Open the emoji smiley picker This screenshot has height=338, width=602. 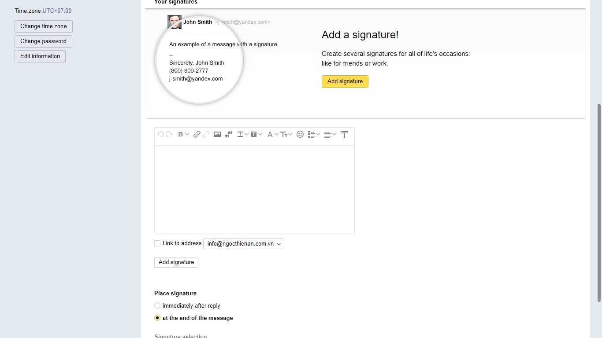pos(300,134)
